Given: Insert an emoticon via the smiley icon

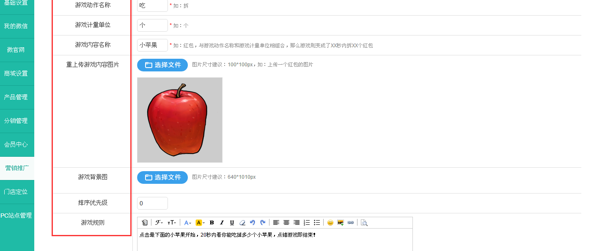Looking at the screenshot, I should pyautogui.click(x=330, y=223).
